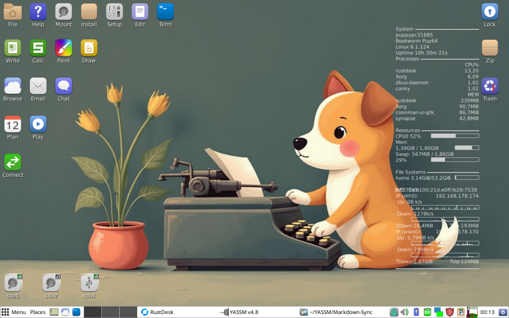Click the green storage cylinder tray icon
509x318 pixels.
pyautogui.click(x=427, y=312)
